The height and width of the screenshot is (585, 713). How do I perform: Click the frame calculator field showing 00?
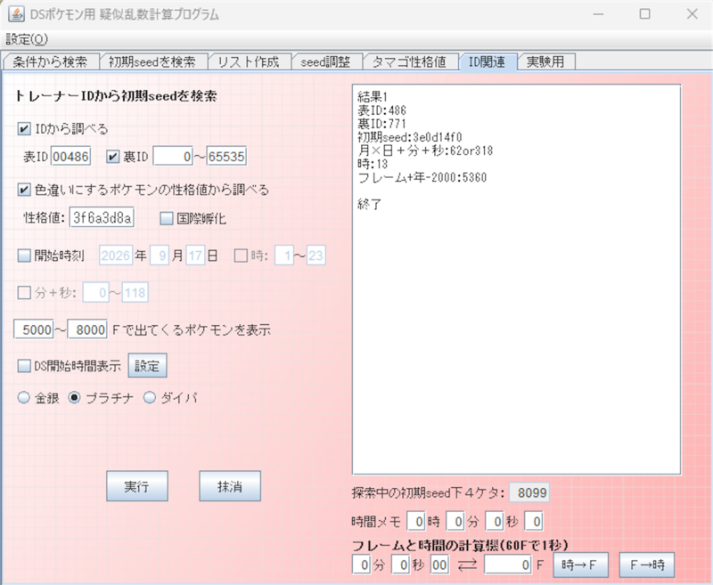tap(439, 565)
